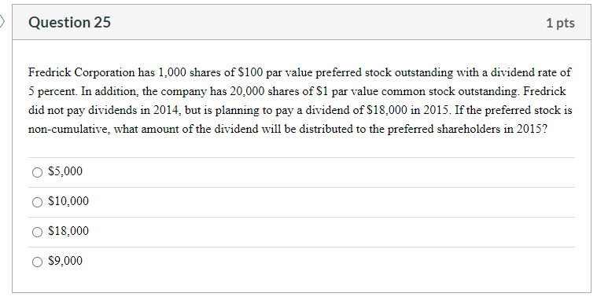597x297 pixels.
Task: Click the "$18,000" answer label text
Action: pyautogui.click(x=68, y=231)
